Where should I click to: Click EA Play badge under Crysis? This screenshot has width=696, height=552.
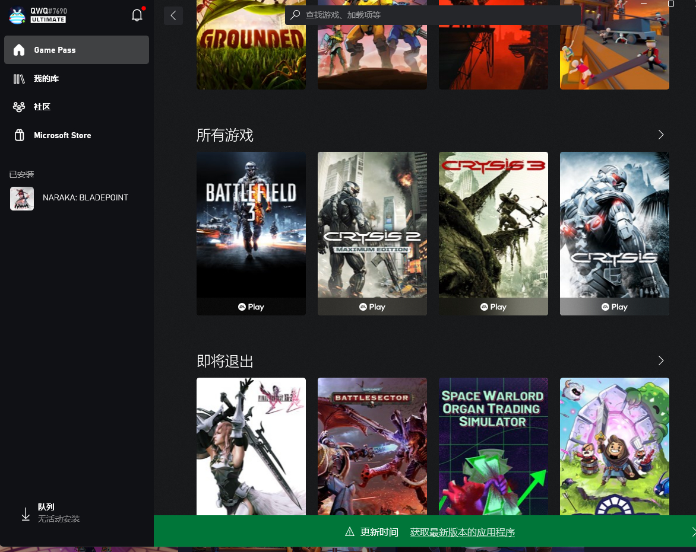pos(614,307)
